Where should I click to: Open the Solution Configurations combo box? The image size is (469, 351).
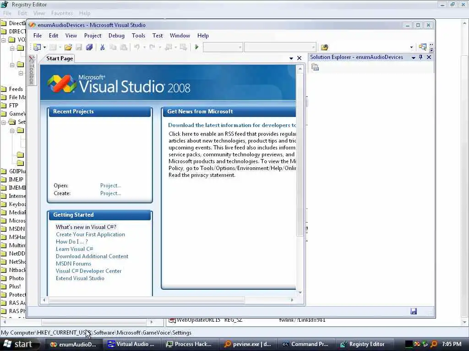tap(223, 47)
